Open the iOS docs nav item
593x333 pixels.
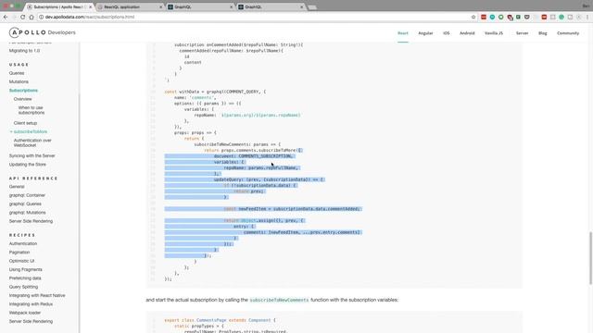click(447, 33)
